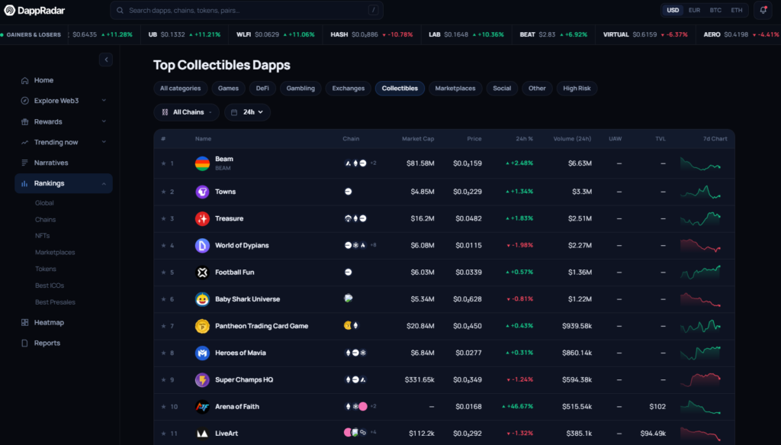The height and width of the screenshot is (445, 781).
Task: Select the All categories tab
Action: 180,89
